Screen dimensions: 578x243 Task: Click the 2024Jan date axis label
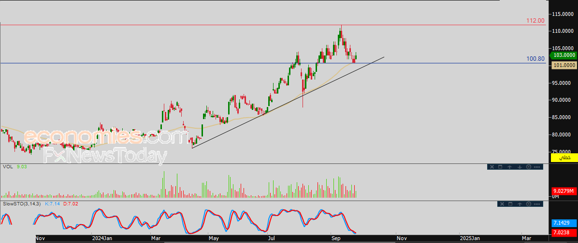coord(101,238)
